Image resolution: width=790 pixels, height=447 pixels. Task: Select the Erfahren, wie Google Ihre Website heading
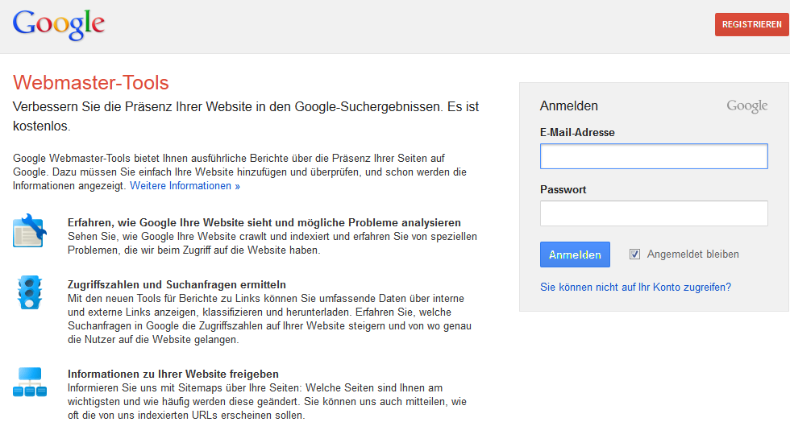click(264, 222)
